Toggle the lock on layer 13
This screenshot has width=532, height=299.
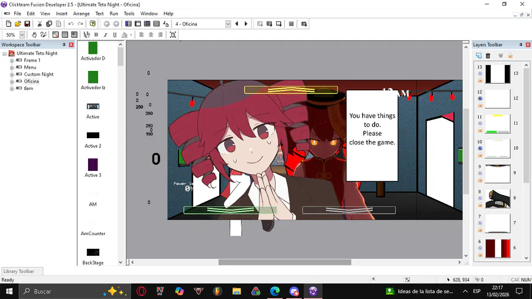pos(480,80)
